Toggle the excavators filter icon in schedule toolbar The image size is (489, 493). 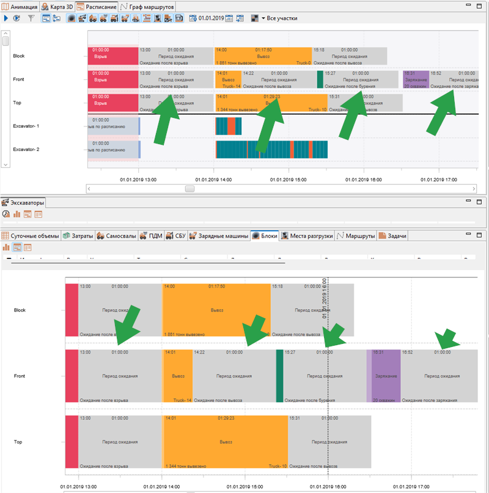coord(82,18)
